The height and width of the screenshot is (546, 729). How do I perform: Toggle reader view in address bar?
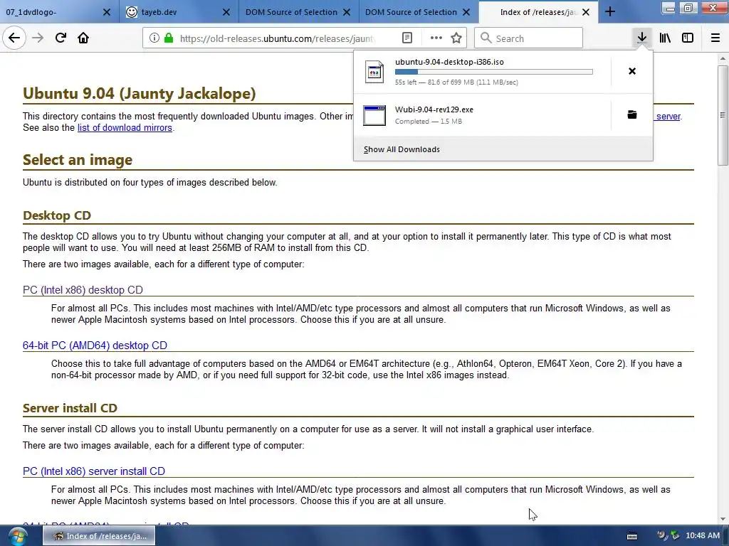pyautogui.click(x=407, y=38)
